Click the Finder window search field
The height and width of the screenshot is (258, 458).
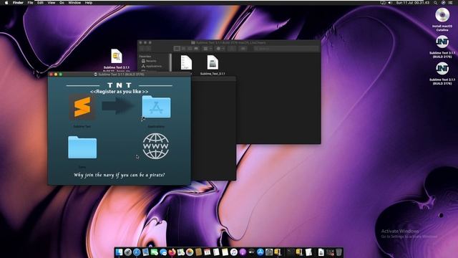coord(286,49)
